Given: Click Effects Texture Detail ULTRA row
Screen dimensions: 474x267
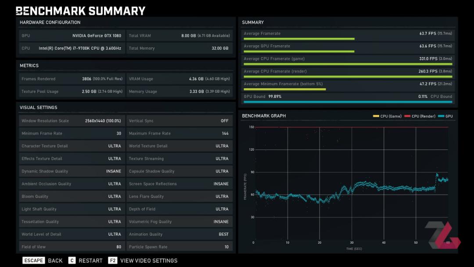Looking at the screenshot, I should coord(72,159).
